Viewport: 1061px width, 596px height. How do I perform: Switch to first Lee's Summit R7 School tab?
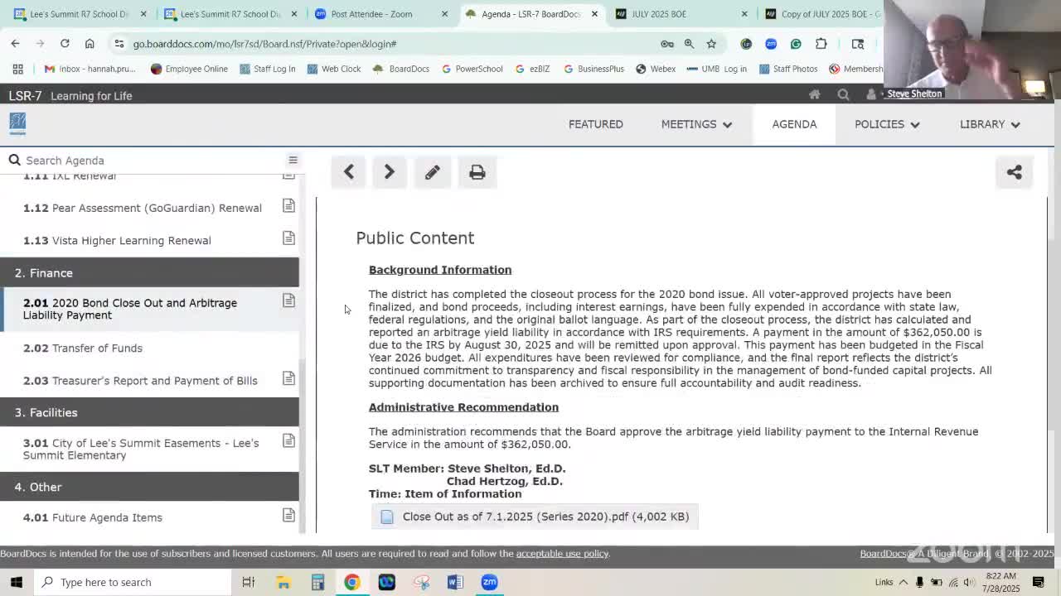coord(80,14)
